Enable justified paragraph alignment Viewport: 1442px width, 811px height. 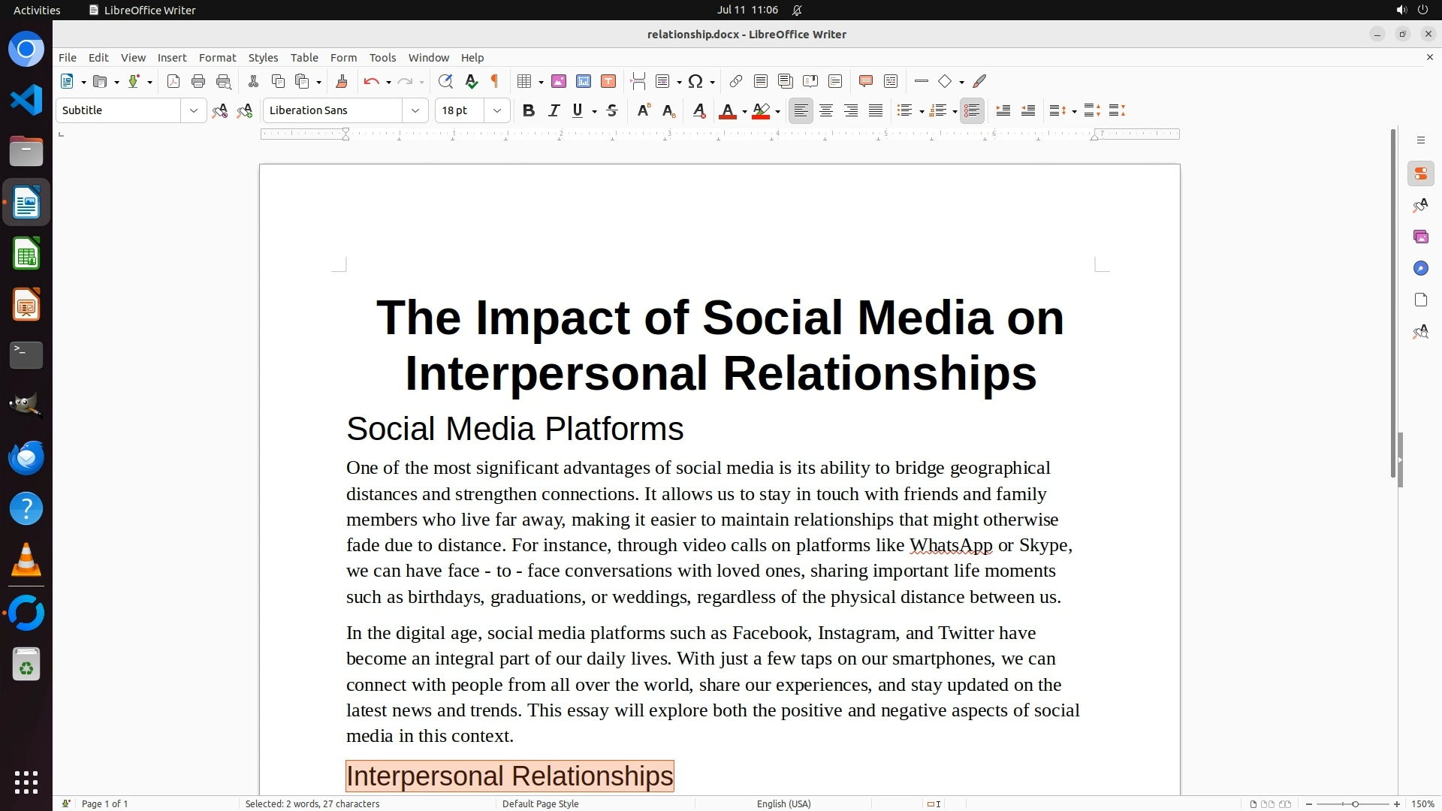pos(876,110)
